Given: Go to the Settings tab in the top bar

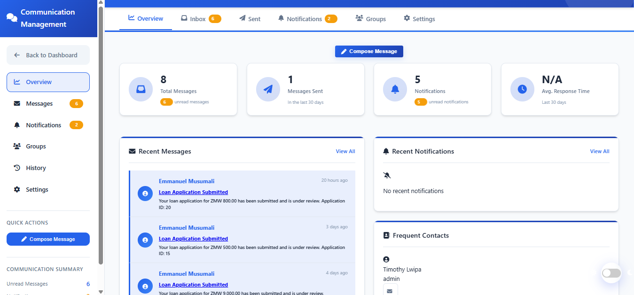Looking at the screenshot, I should [x=419, y=19].
